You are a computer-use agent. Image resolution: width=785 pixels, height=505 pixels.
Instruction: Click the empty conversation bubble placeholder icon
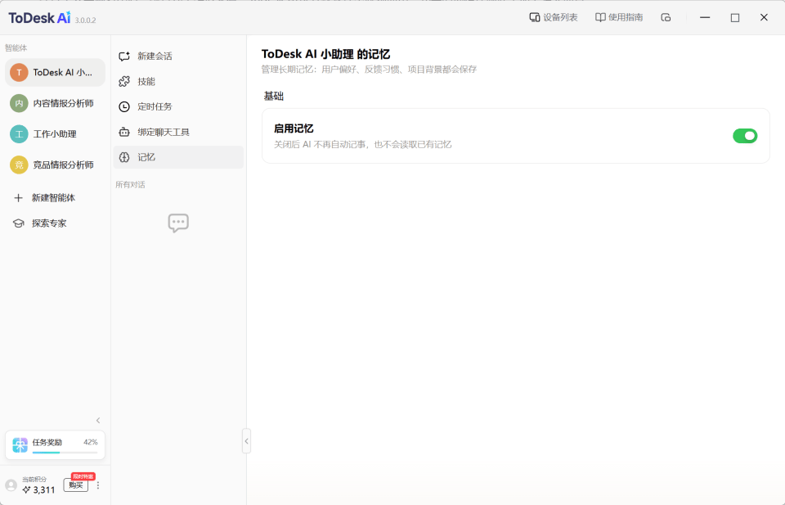coord(178,223)
